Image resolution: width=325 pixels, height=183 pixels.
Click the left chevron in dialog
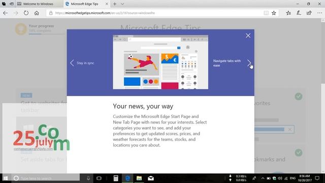72,63
